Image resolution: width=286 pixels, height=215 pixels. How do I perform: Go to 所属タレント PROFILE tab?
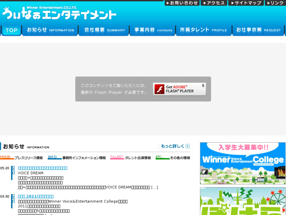pos(204,30)
